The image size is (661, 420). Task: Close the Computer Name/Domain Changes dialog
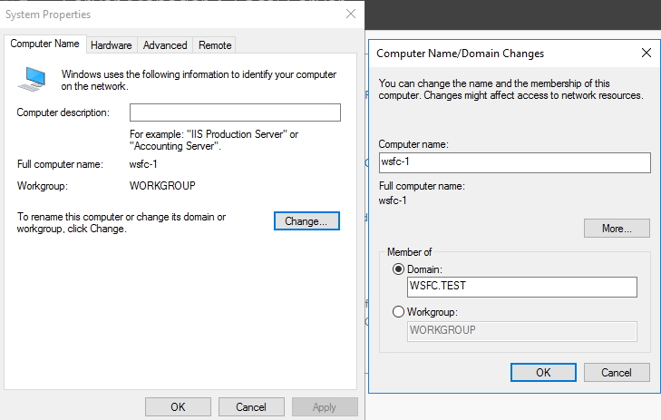646,54
